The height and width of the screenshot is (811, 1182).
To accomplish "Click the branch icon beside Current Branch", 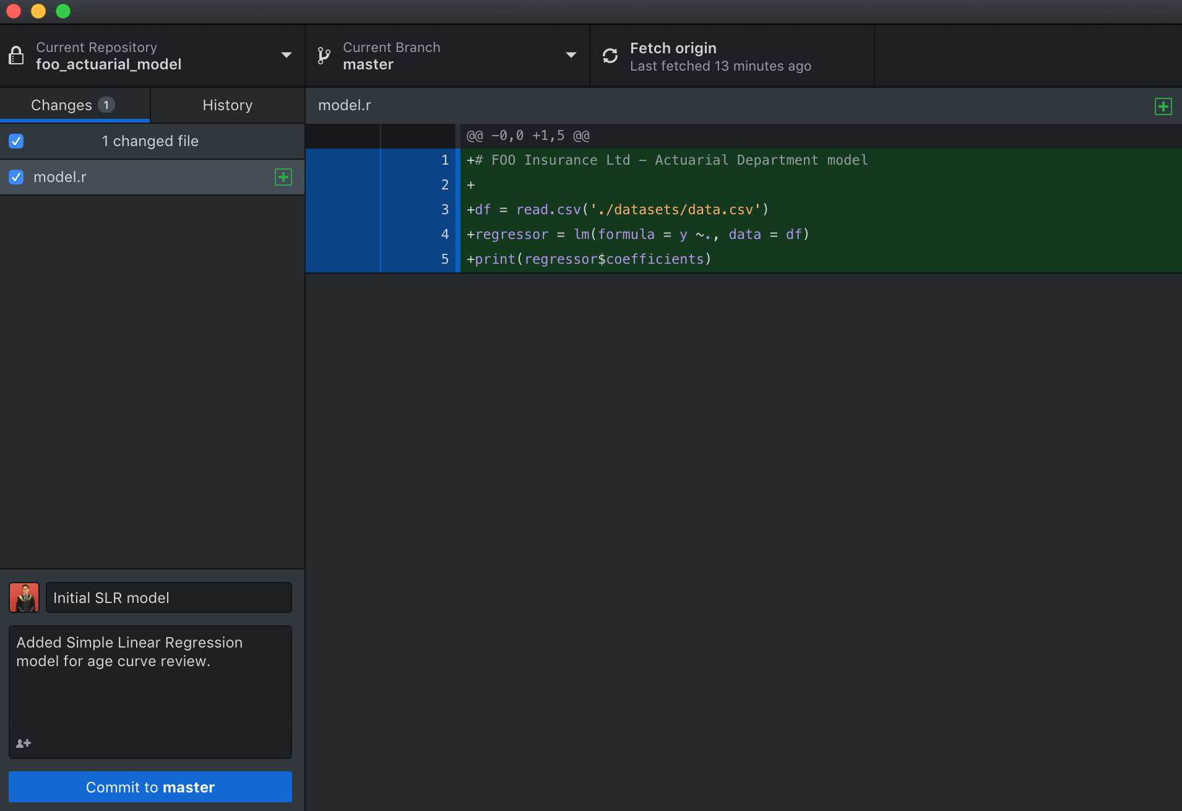I will click(x=323, y=55).
